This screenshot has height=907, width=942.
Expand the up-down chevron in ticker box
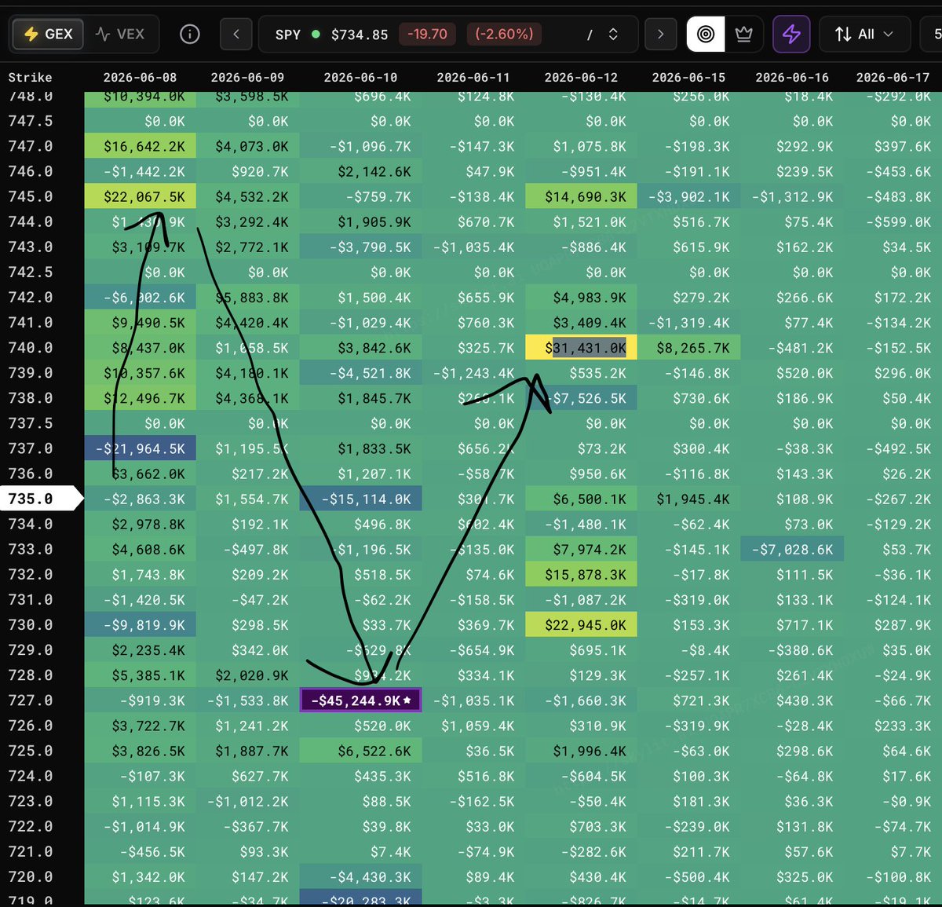[613, 34]
